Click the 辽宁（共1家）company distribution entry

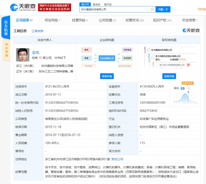coord(25,71)
